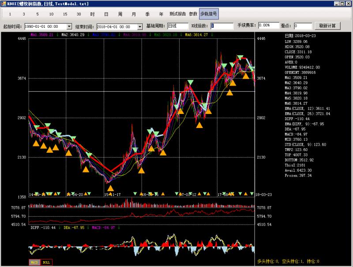Image resolution: width=353 pixels, height=267 pixels.
Task: Click the 滑点 slippage input box
Action: click(x=303, y=26)
